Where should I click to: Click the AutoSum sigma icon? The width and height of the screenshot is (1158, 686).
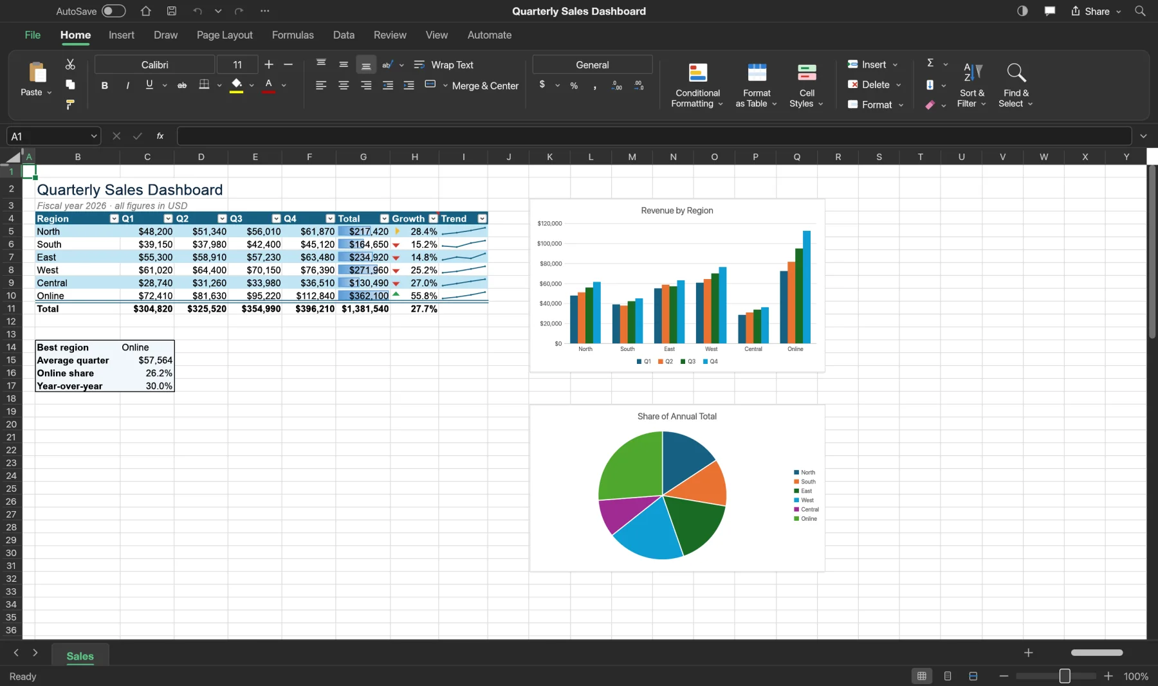tap(930, 63)
